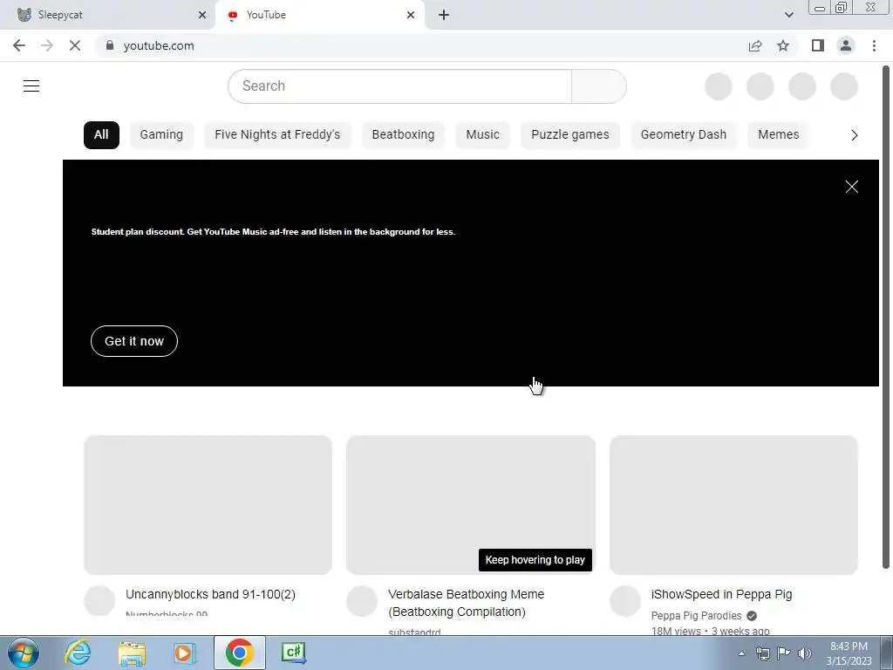Open the Windows Start menu
Screen dimensions: 893x670
24,653
